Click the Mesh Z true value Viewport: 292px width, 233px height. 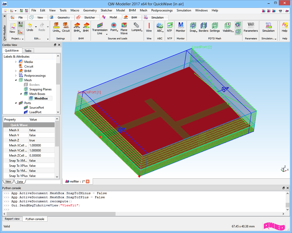tap(42, 140)
